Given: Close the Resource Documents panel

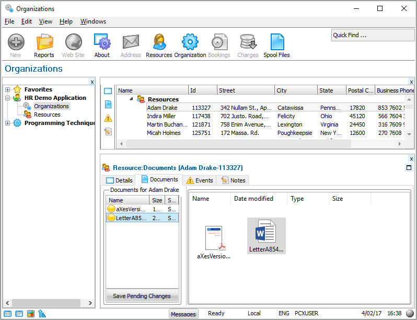Looking at the screenshot, I should tap(411, 159).
